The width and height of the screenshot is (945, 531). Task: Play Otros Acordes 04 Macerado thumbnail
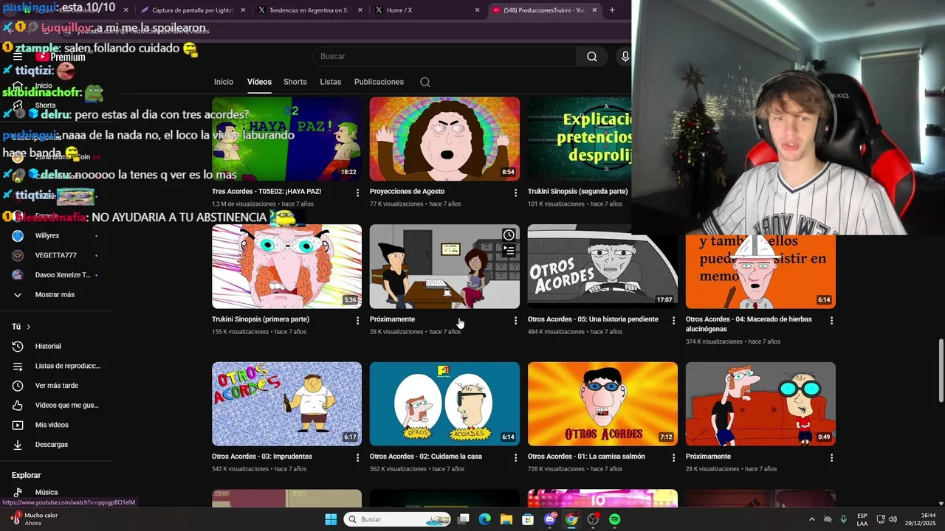tap(760, 271)
